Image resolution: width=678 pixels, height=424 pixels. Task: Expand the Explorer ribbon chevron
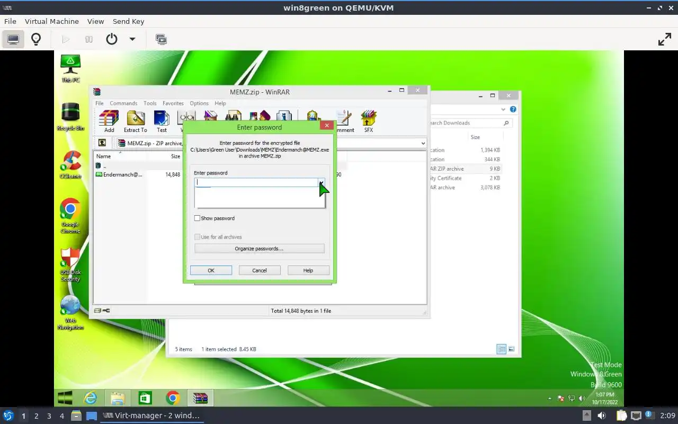click(x=503, y=109)
